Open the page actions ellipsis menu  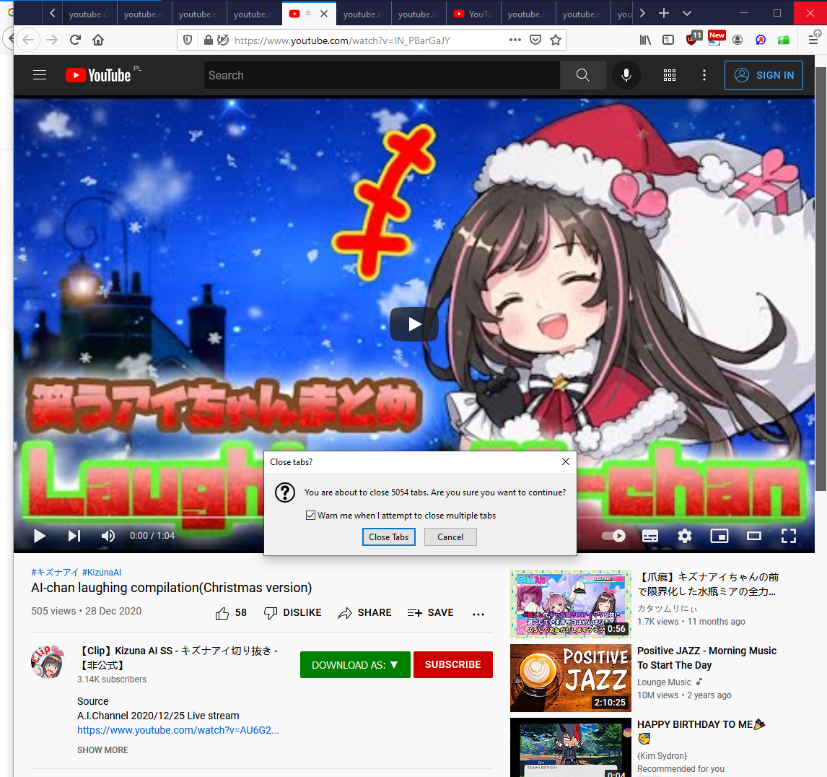(x=515, y=40)
